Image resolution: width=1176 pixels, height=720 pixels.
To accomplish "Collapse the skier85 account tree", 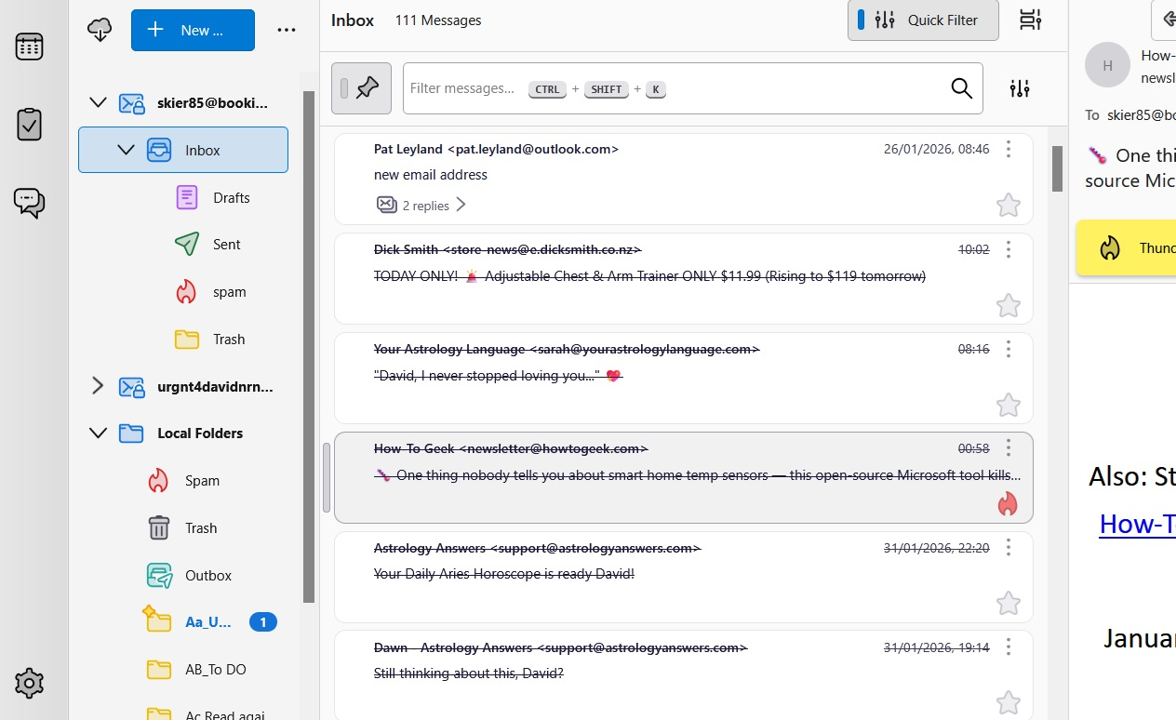I will coord(98,103).
